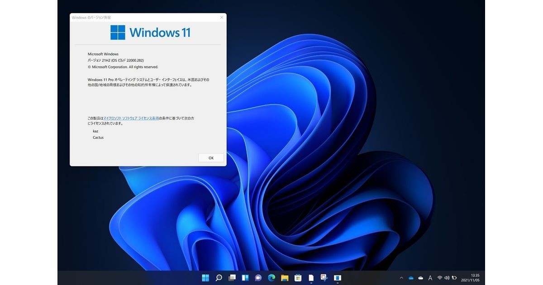Open Wi-Fi network settings in tray
The image size is (543, 285).
click(x=439, y=278)
